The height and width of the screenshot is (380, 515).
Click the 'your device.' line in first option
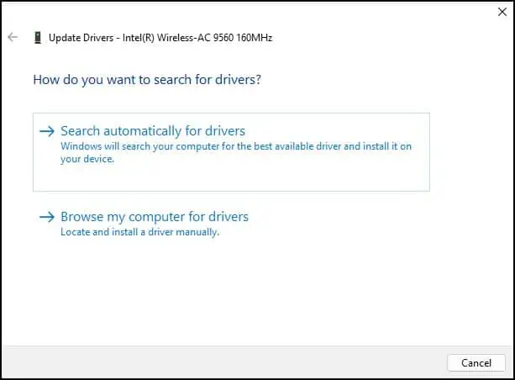87,159
